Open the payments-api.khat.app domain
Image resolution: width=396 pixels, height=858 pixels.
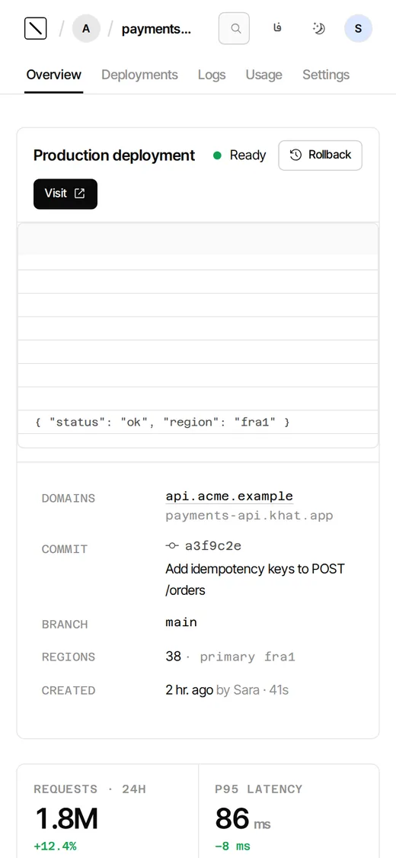pyautogui.click(x=249, y=516)
